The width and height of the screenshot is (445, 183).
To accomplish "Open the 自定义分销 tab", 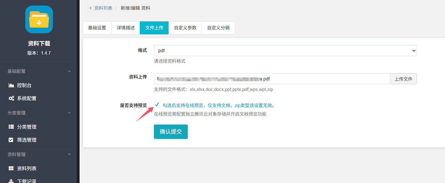I will (218, 28).
